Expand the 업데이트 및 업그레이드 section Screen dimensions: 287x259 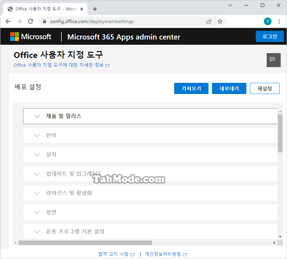click(150, 174)
